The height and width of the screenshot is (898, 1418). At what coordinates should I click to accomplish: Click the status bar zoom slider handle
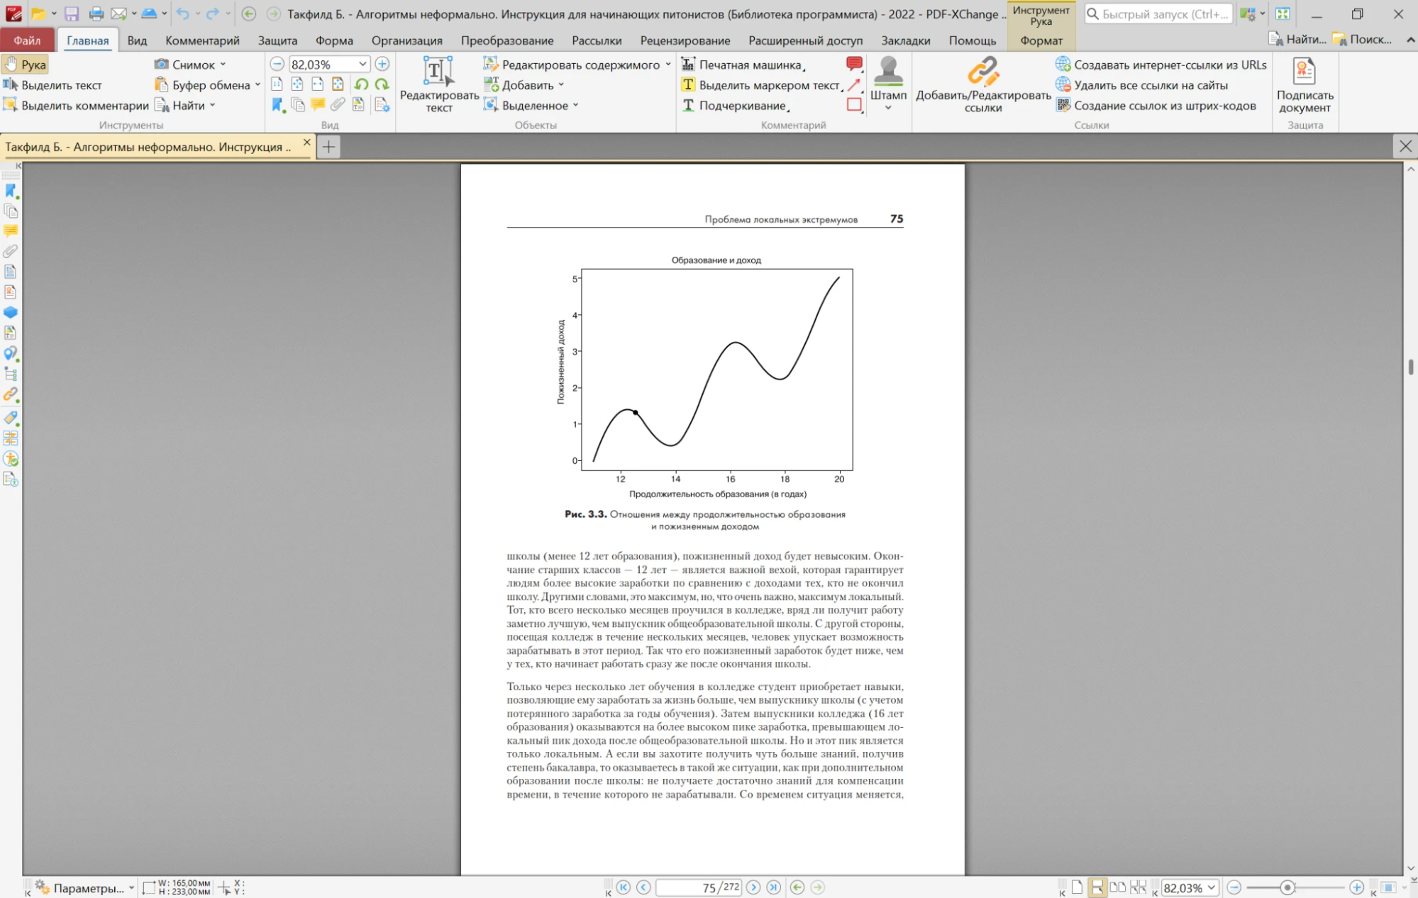1287,887
